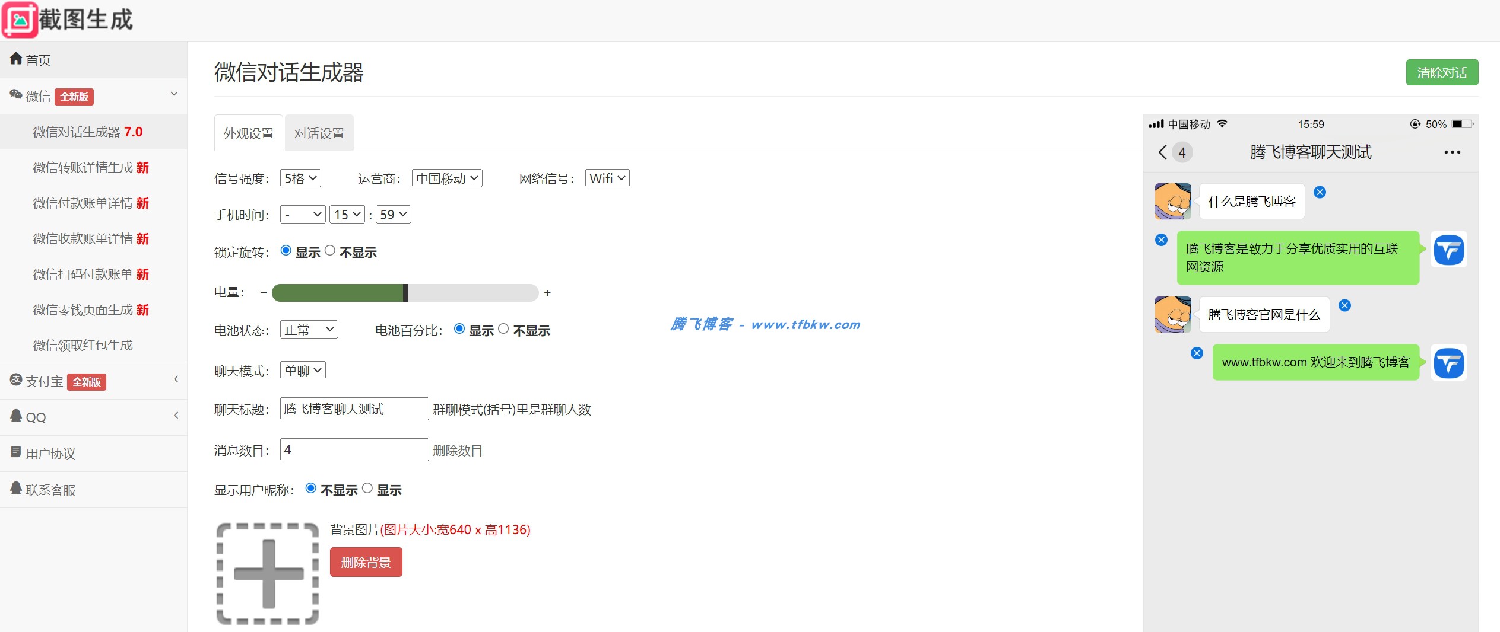Open the 信号强度 dropdown
1500x632 pixels.
300,178
